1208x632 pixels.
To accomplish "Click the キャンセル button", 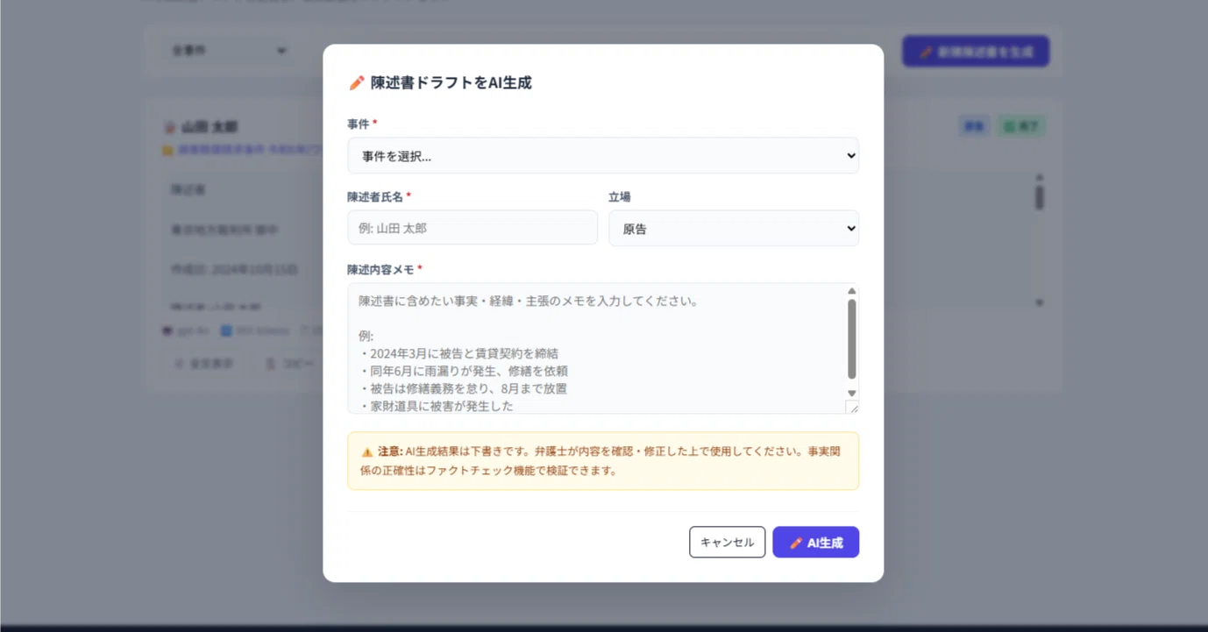I will click(x=727, y=542).
